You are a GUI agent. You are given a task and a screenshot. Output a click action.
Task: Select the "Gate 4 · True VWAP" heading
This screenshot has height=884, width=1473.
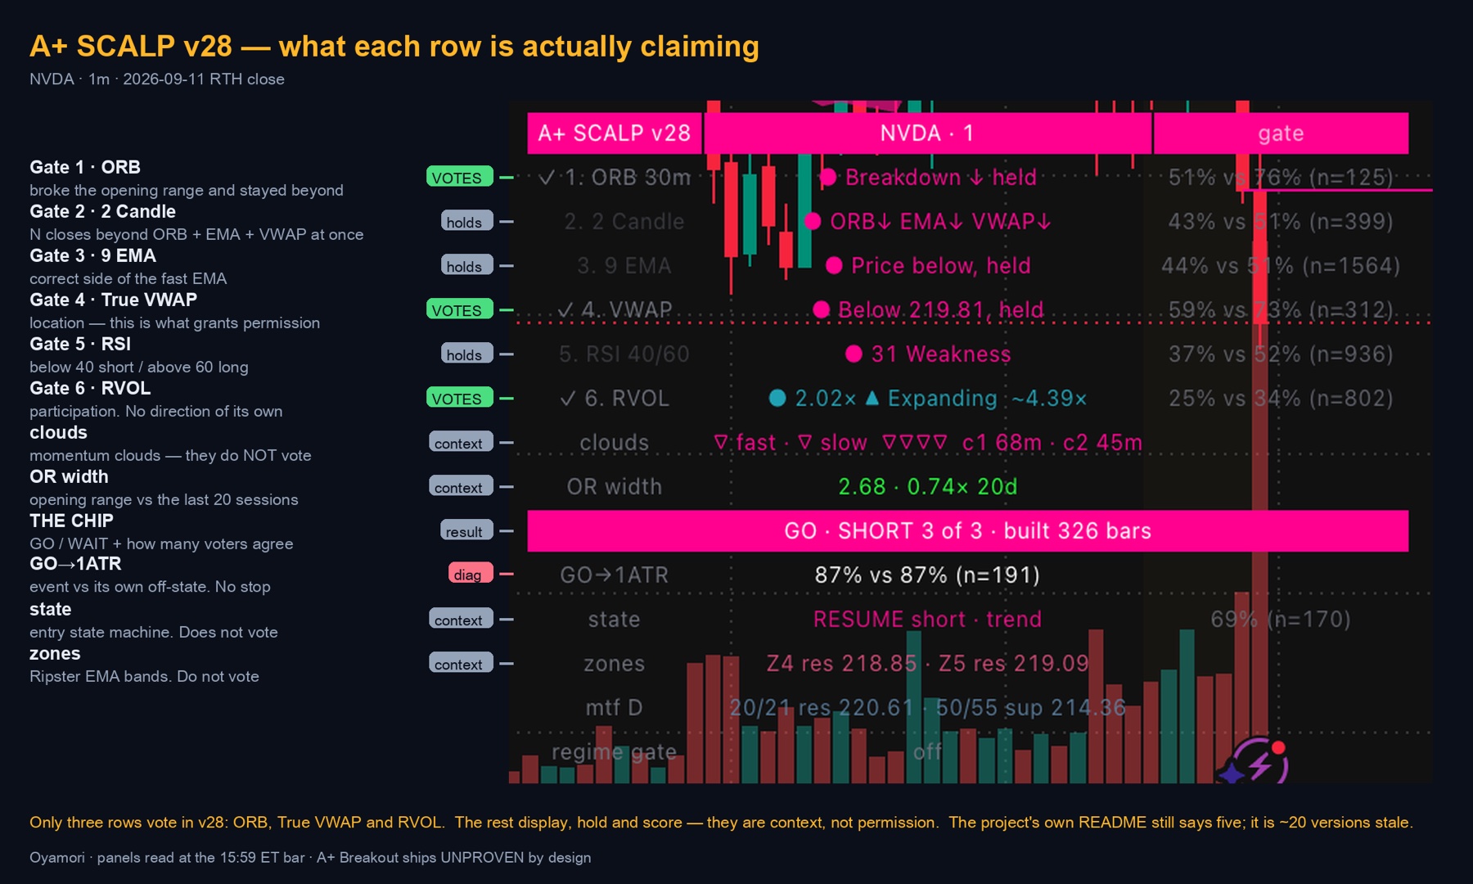click(113, 300)
